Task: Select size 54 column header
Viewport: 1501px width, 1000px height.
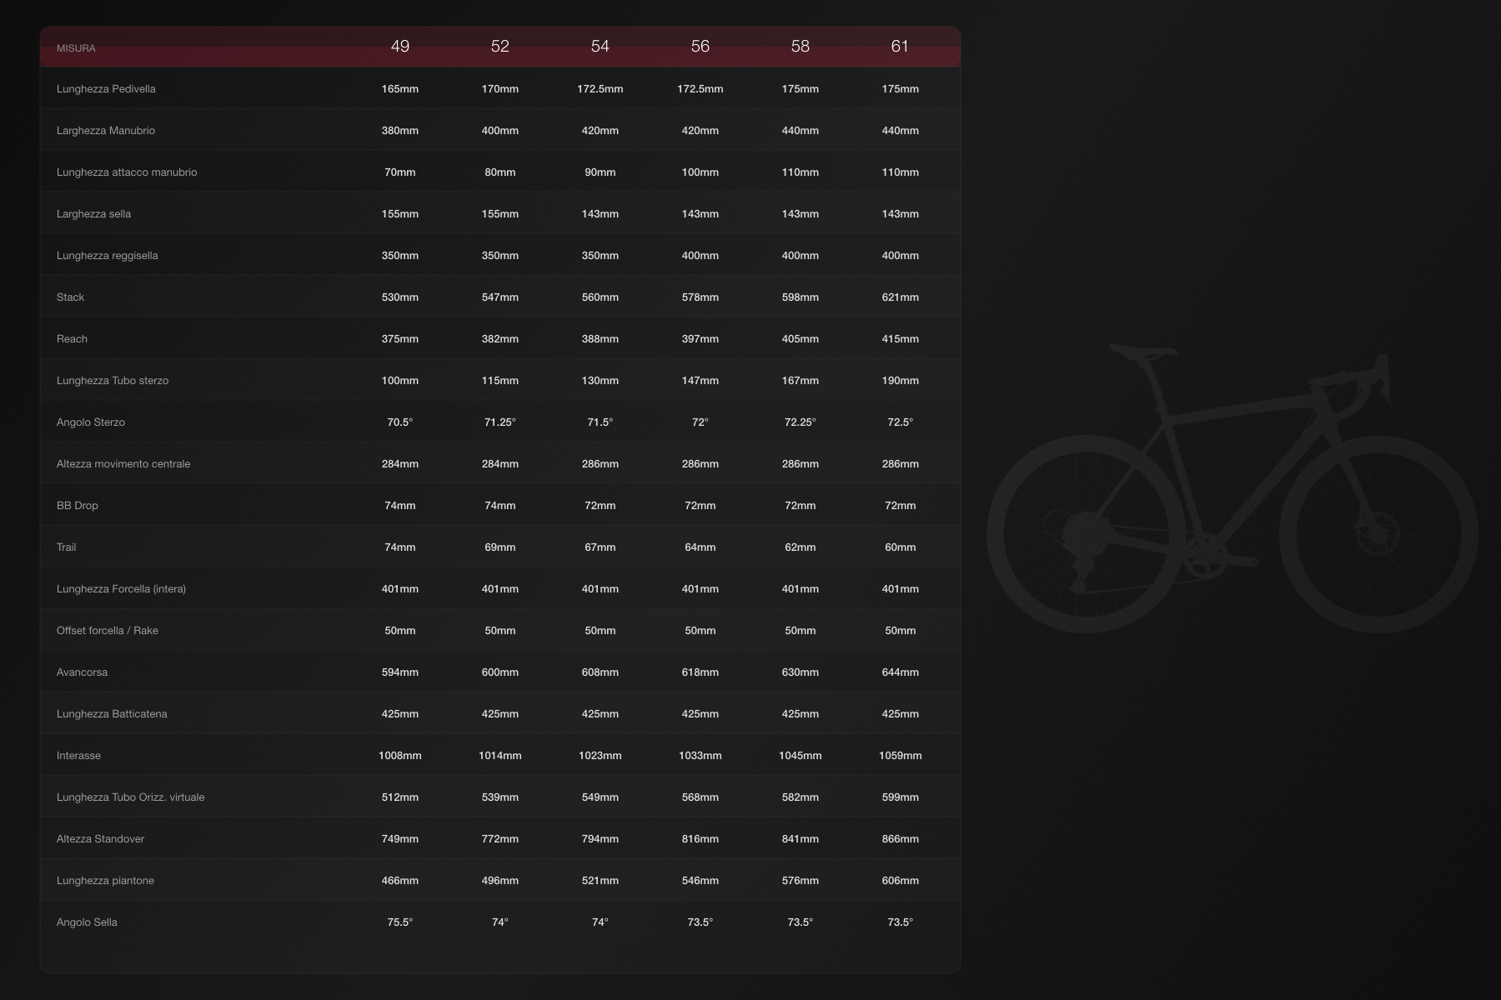Action: [x=600, y=46]
